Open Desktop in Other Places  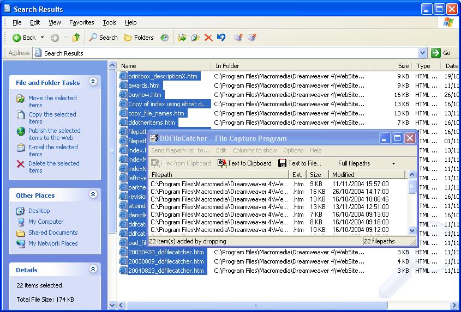(x=39, y=211)
